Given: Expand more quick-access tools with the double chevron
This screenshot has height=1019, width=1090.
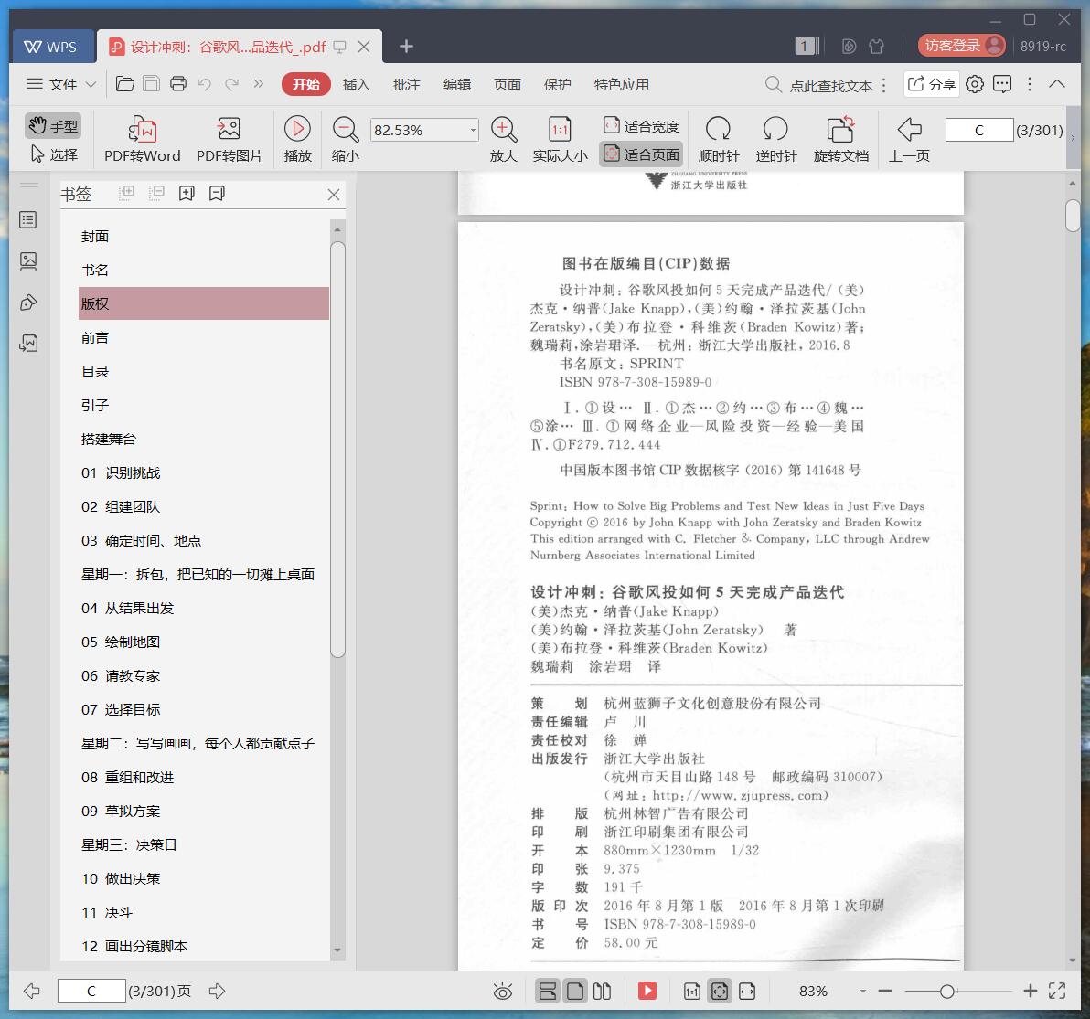Looking at the screenshot, I should point(259,84).
